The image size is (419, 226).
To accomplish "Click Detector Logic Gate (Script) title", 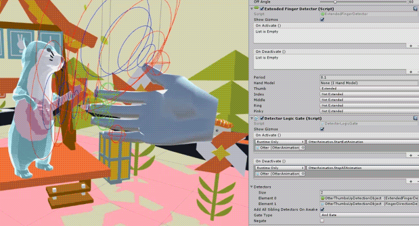I will 293,118.
